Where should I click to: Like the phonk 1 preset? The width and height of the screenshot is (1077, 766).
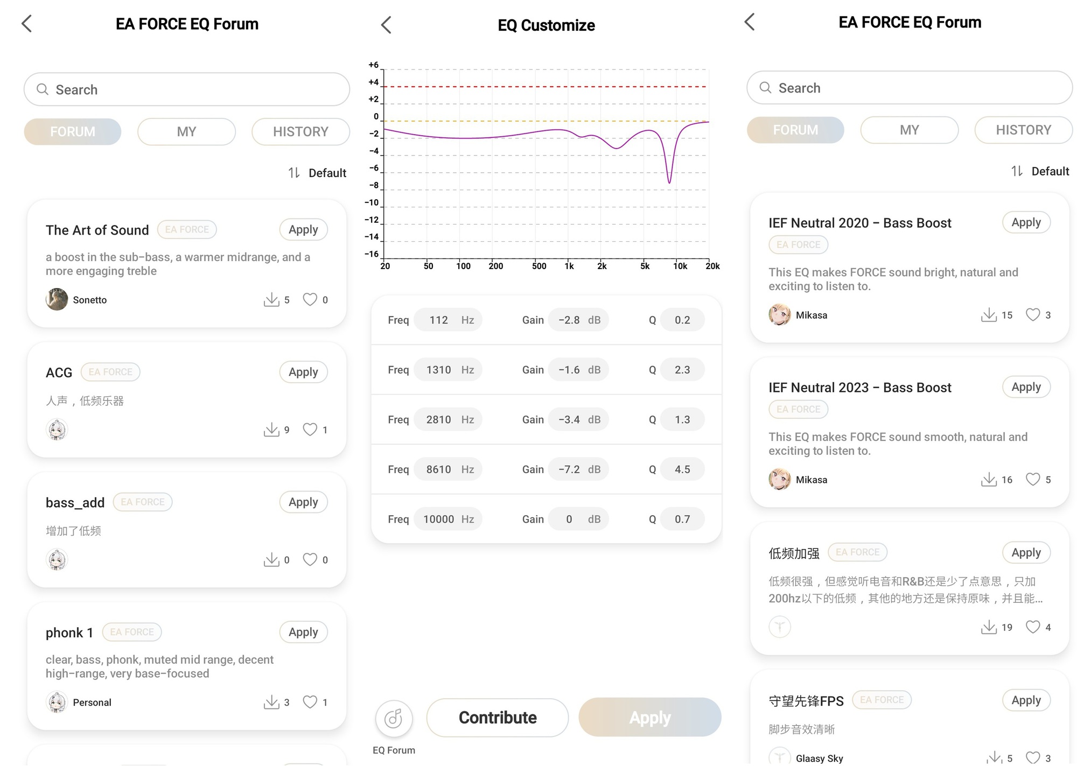coord(310,702)
